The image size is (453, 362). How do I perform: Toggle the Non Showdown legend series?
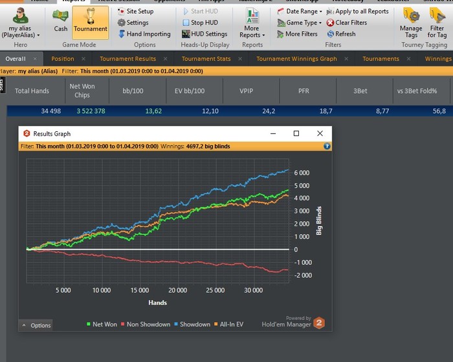coord(146,324)
